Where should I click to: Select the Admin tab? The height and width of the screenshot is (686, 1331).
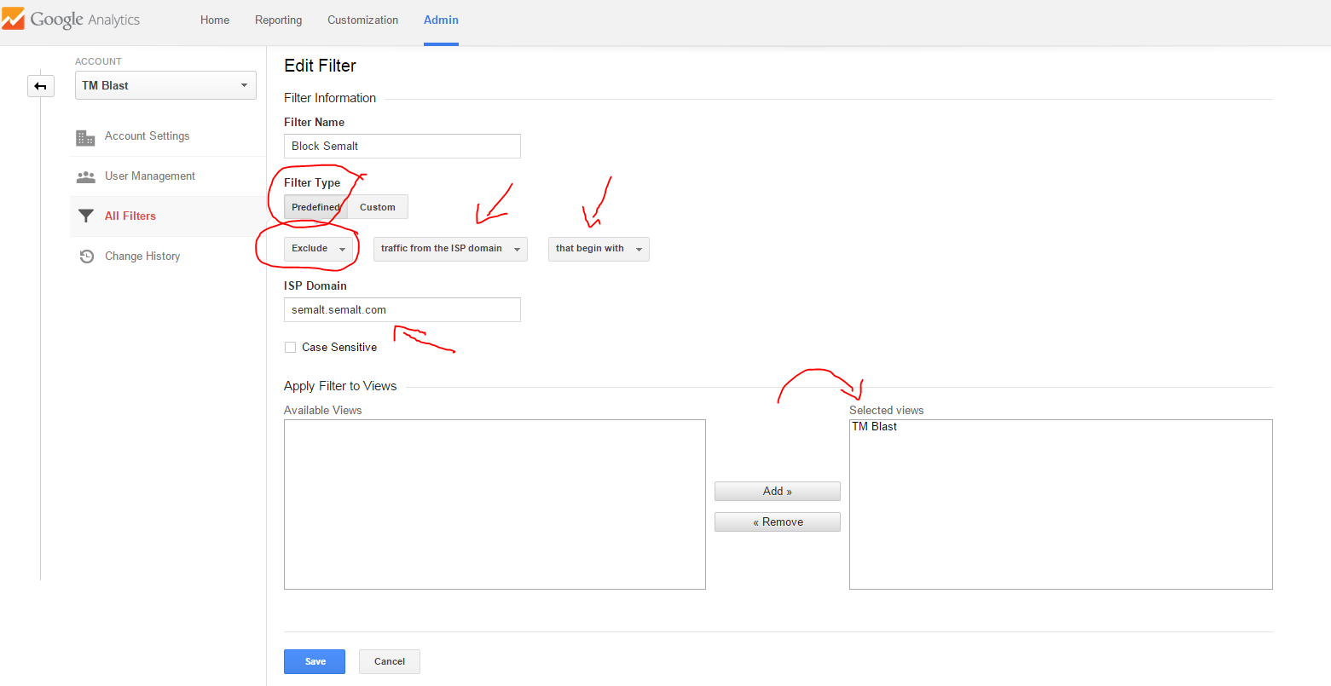click(x=441, y=20)
